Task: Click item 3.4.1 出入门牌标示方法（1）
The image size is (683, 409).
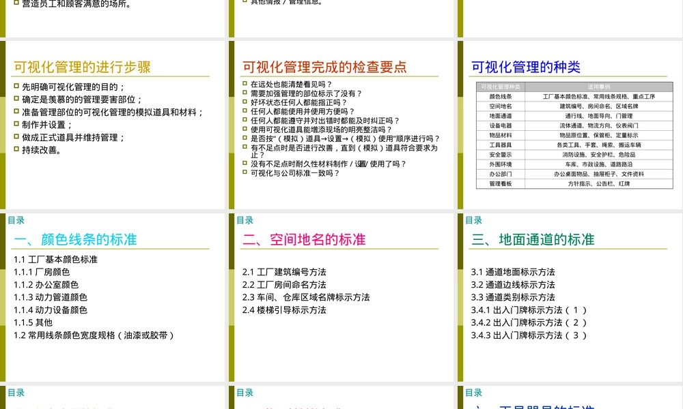Action: tap(529, 310)
